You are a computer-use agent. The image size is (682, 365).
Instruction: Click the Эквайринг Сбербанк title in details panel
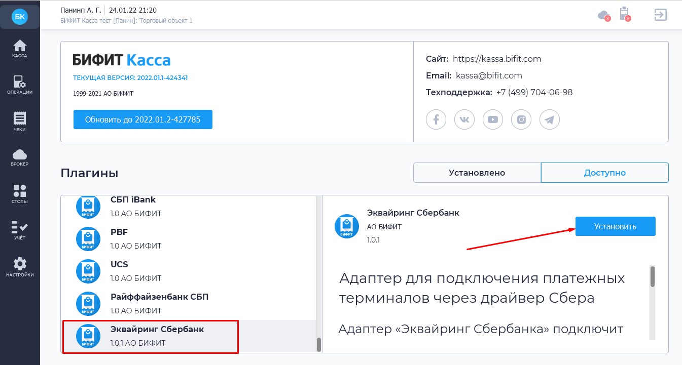tap(413, 213)
